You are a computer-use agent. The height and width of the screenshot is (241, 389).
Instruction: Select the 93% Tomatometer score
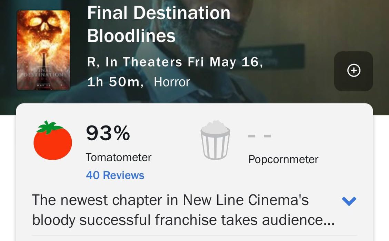tap(108, 133)
